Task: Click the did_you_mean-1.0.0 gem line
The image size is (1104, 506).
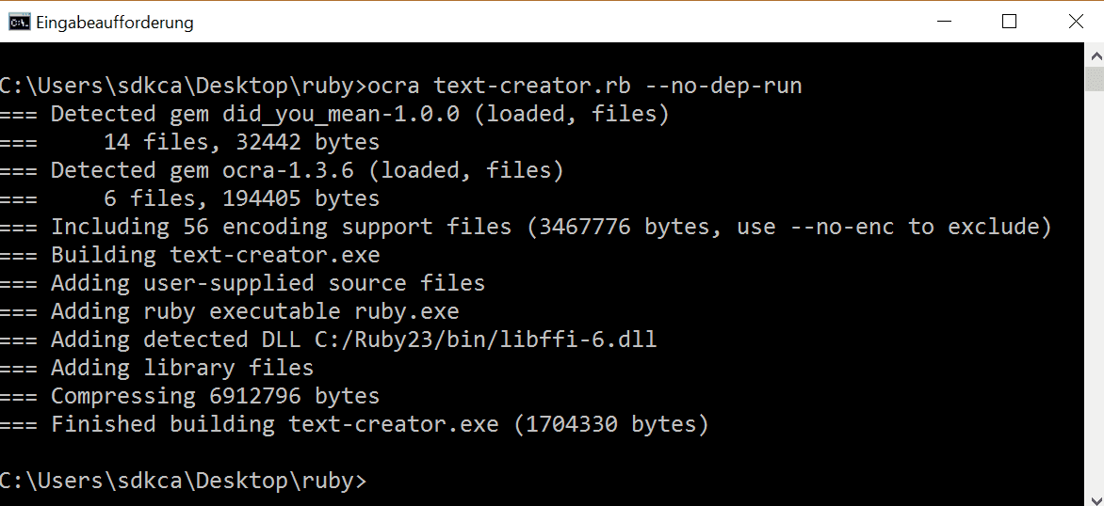Action: click(334, 114)
